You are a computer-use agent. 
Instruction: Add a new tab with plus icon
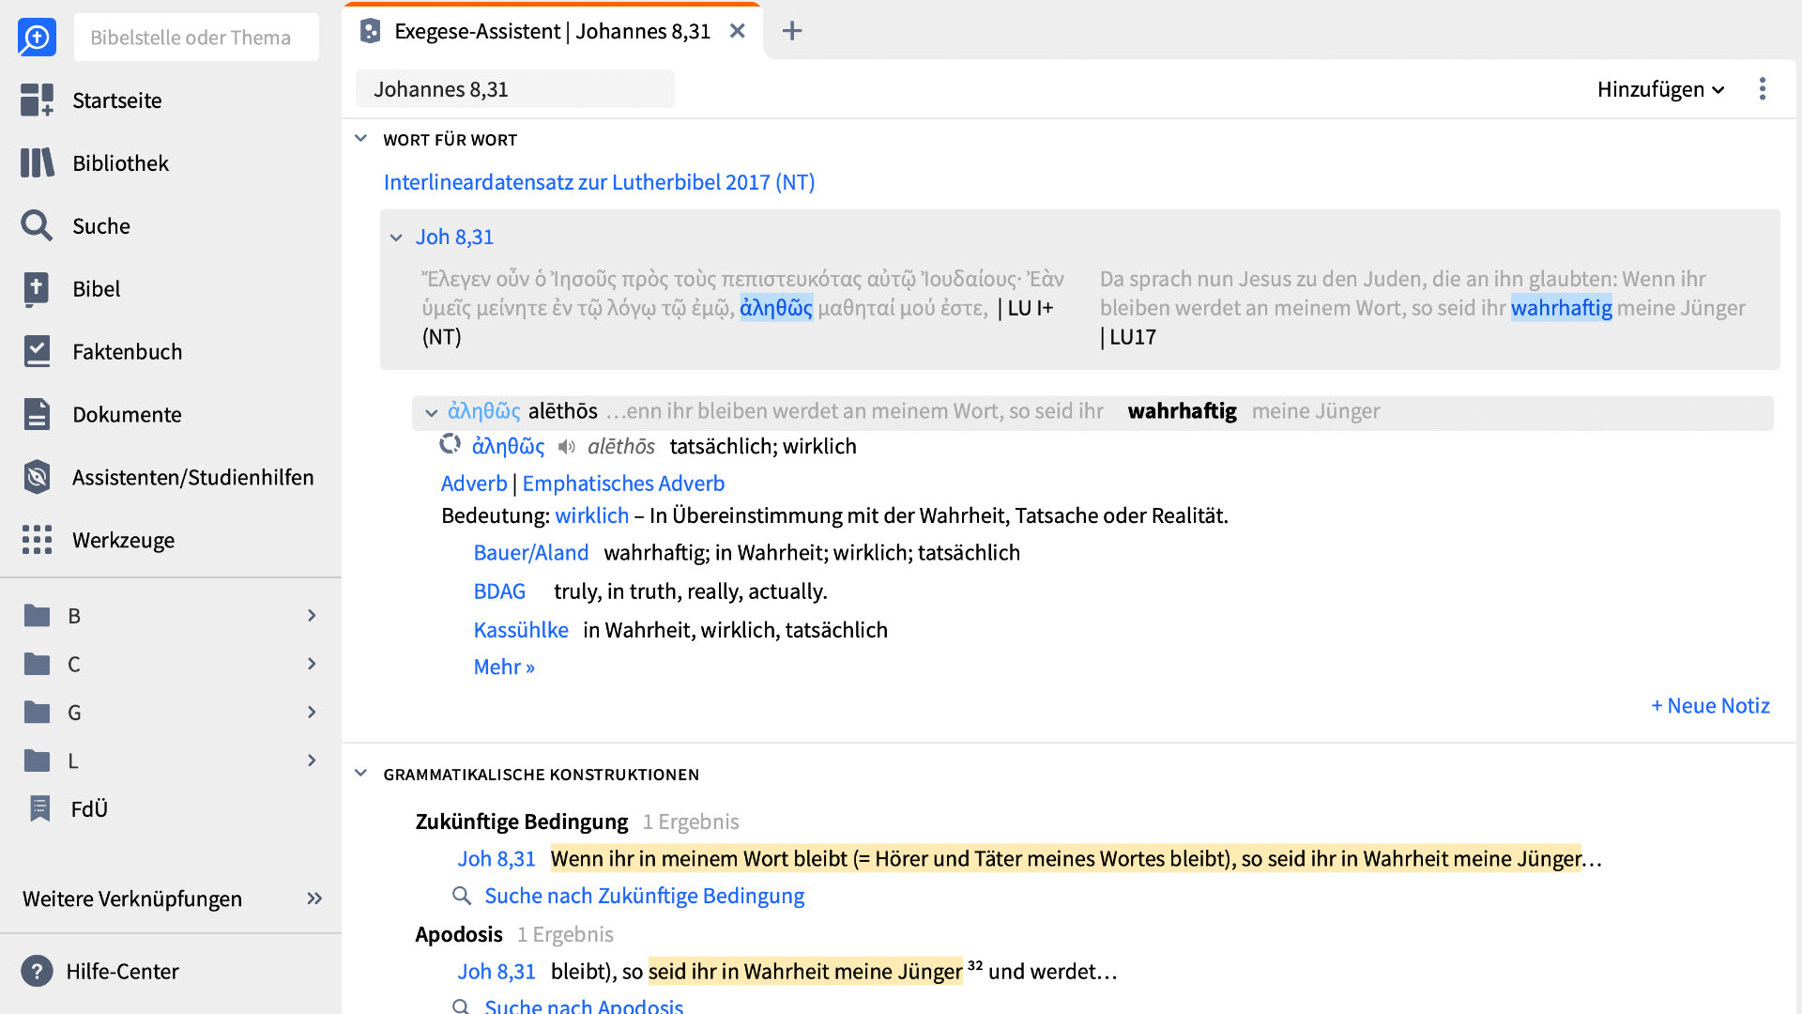tap(792, 31)
